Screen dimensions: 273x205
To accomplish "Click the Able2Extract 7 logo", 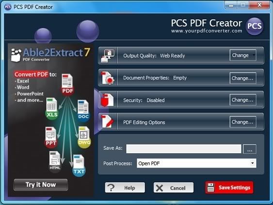I will pos(50,55).
